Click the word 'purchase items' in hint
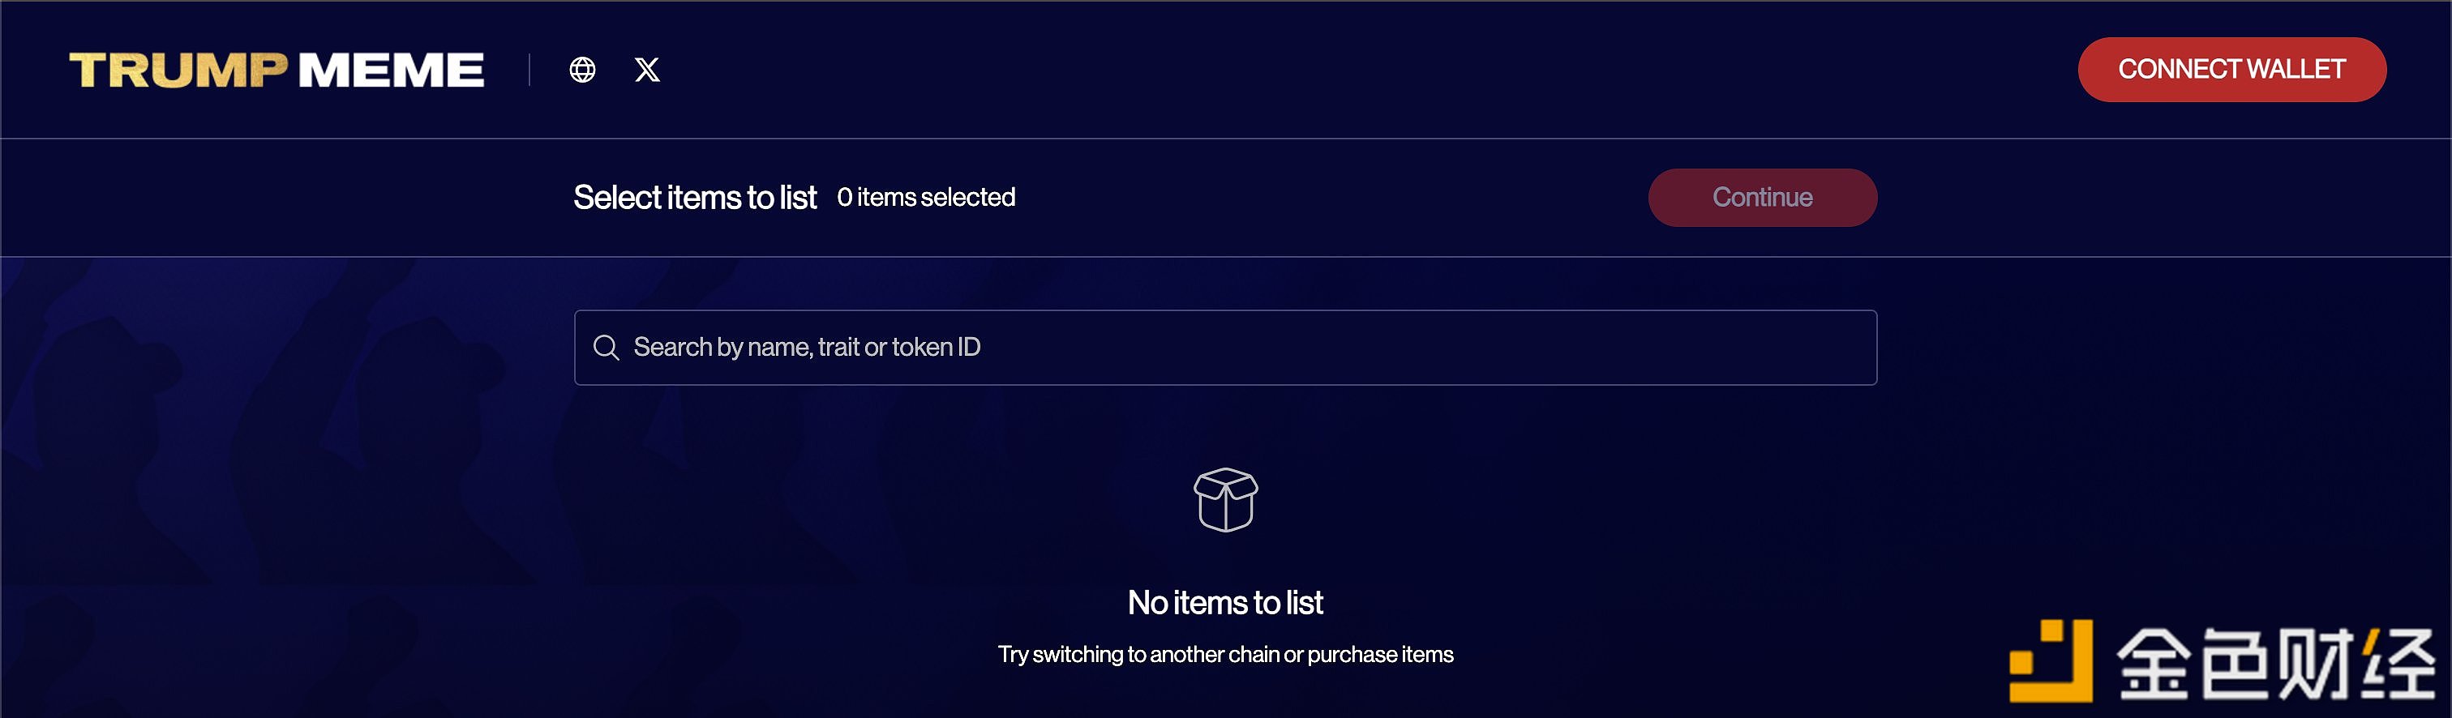Screen dimensions: 2452x718 tap(1380, 654)
